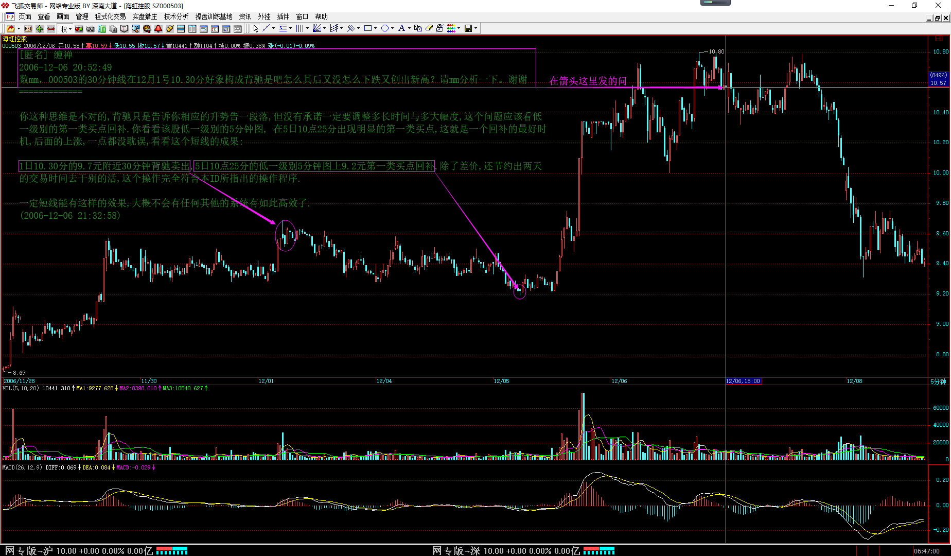The height and width of the screenshot is (556, 951).
Task: Expand the text tool A dropdown arrow
Action: (409, 28)
